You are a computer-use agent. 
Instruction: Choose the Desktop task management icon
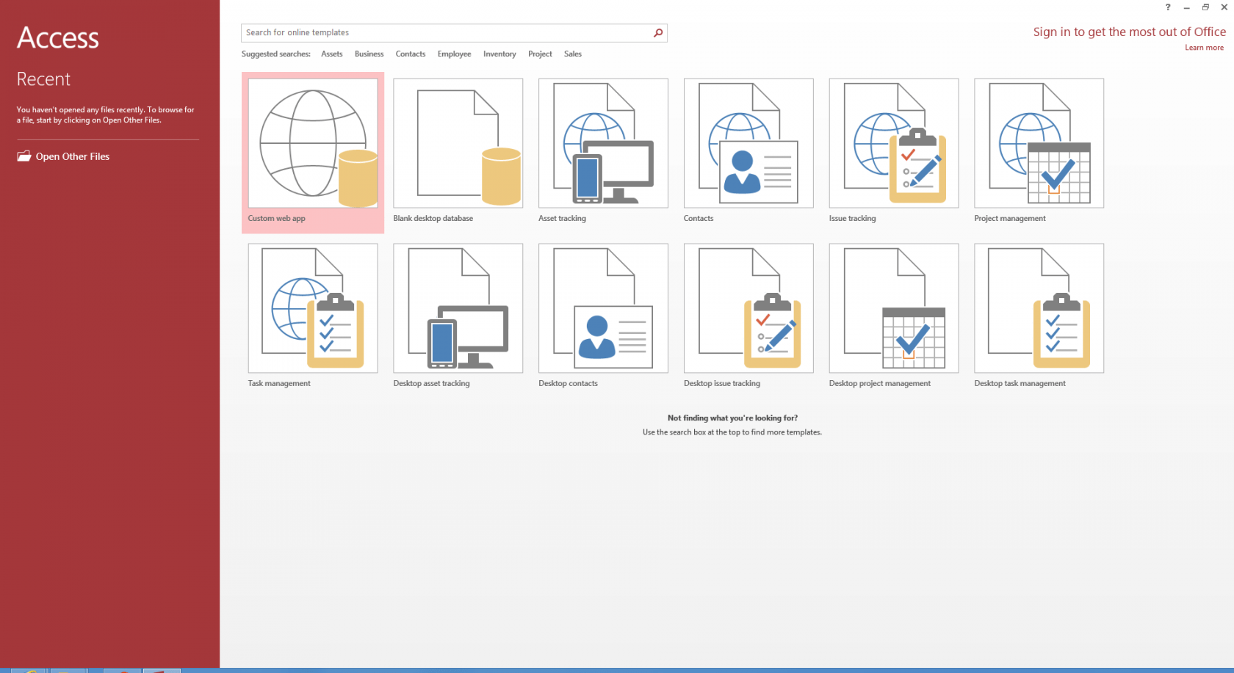pos(1039,308)
